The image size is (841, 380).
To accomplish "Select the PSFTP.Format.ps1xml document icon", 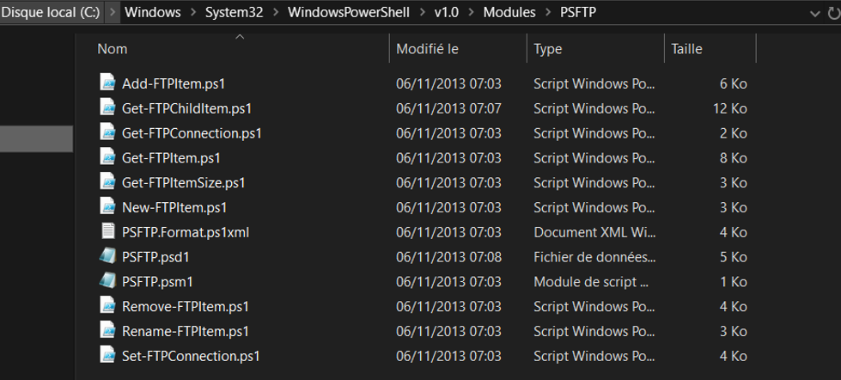I will click(x=107, y=231).
